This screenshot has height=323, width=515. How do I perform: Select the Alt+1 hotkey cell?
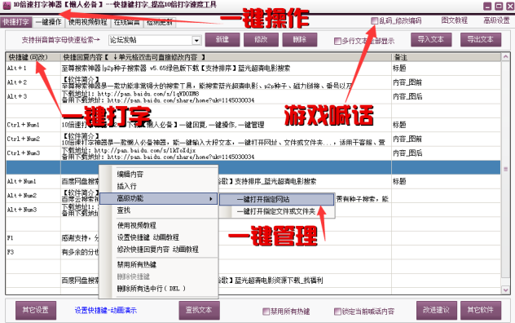coord(33,69)
